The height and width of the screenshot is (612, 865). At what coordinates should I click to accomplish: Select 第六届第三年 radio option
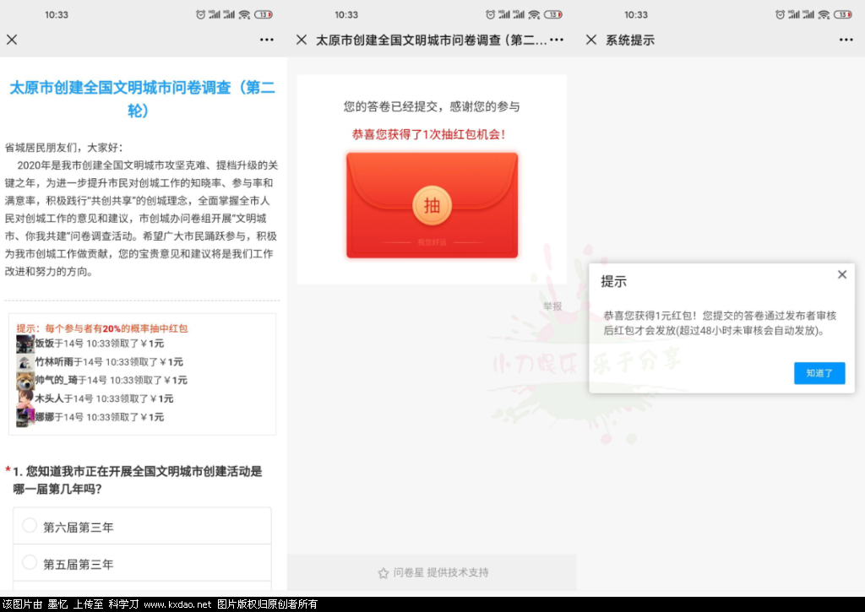[30, 526]
